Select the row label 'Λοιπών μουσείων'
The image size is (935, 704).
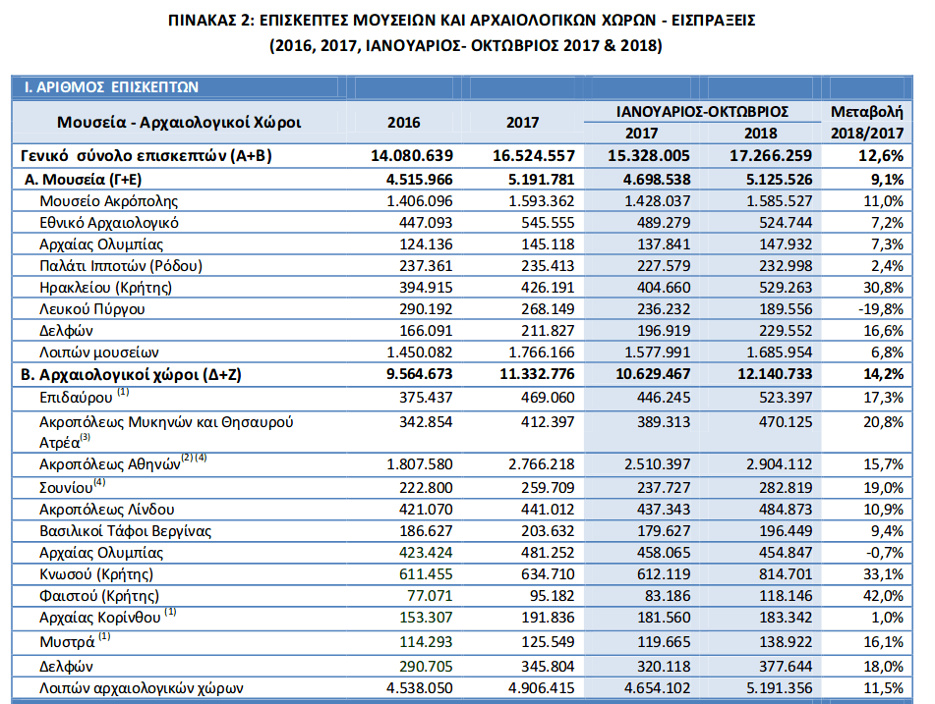99,352
